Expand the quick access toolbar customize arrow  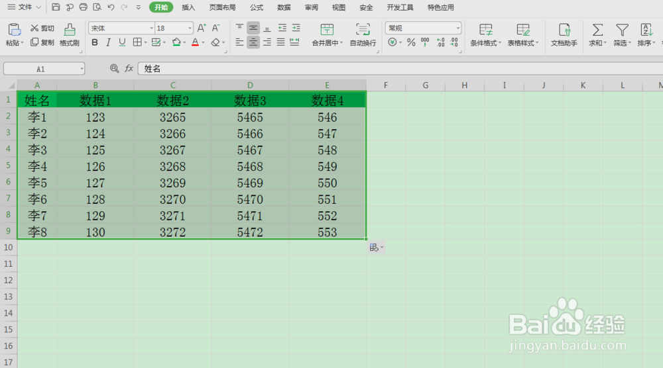139,7
